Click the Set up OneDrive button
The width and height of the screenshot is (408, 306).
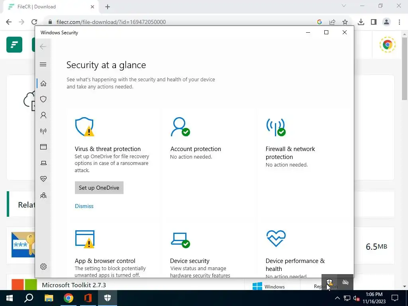(x=99, y=188)
